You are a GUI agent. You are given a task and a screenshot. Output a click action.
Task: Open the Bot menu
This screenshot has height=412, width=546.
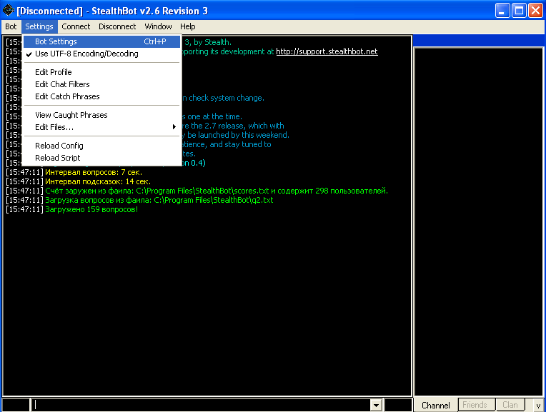tap(11, 26)
